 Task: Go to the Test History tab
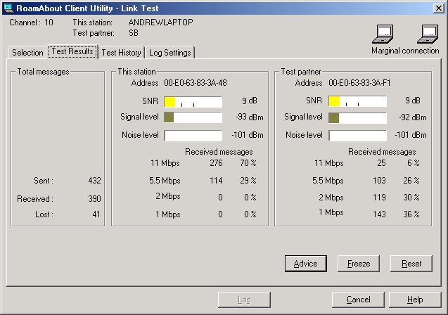coord(121,53)
